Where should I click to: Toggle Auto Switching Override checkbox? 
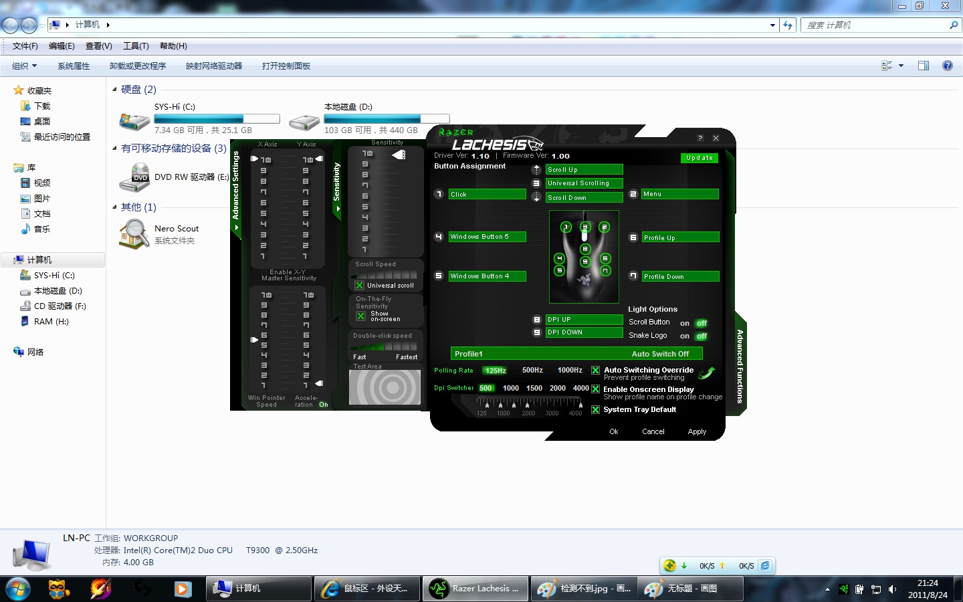click(x=595, y=370)
